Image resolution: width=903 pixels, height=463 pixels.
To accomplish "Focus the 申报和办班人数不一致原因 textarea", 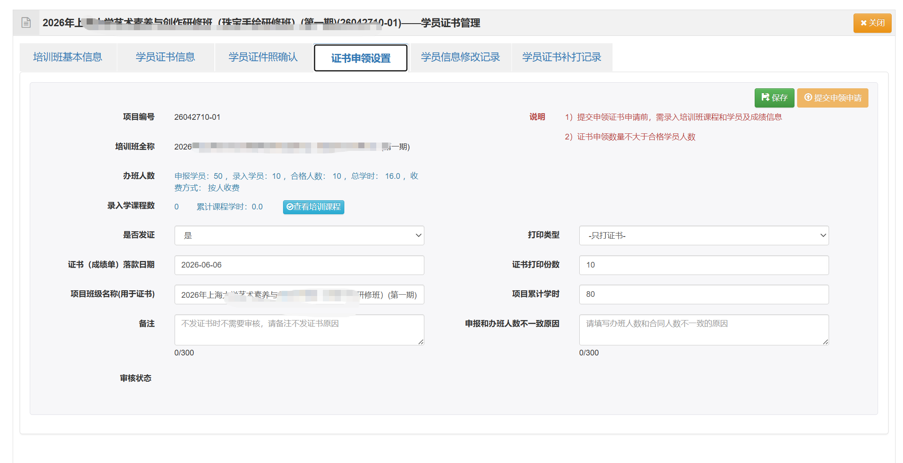I will pos(704,330).
